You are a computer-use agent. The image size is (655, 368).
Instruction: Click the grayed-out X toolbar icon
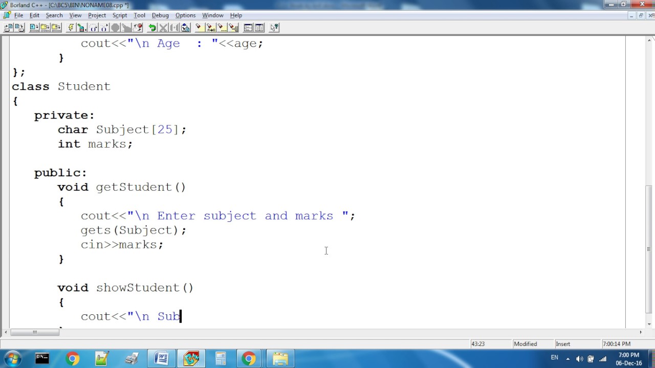[x=163, y=28]
